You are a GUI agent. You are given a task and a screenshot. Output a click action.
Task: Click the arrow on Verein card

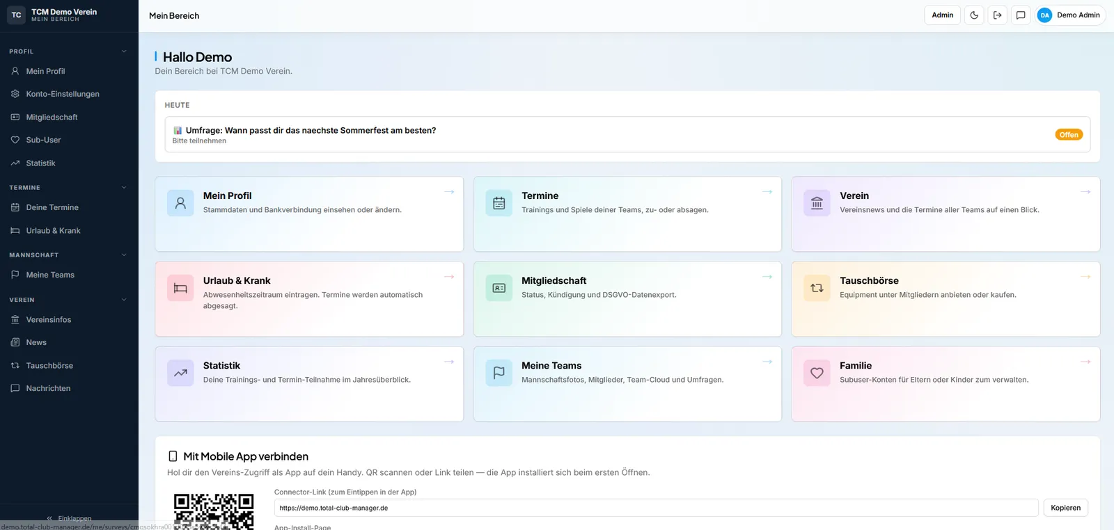tap(1085, 192)
